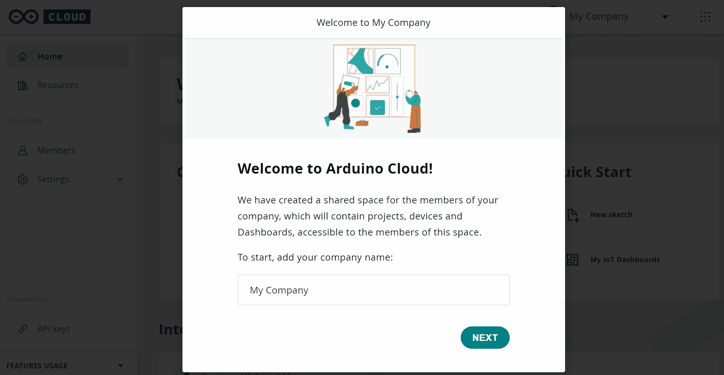
Task: Click the IoT Dashboards grid icon
Action: tap(573, 260)
